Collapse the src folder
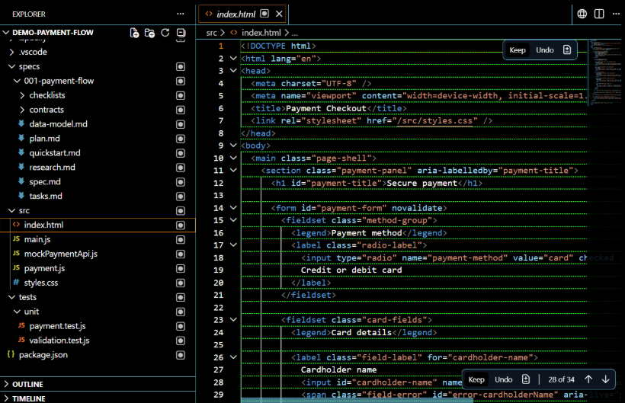 click(x=12, y=211)
